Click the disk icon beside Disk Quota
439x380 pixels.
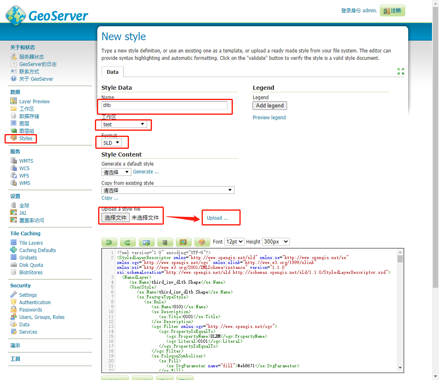coord(14,264)
